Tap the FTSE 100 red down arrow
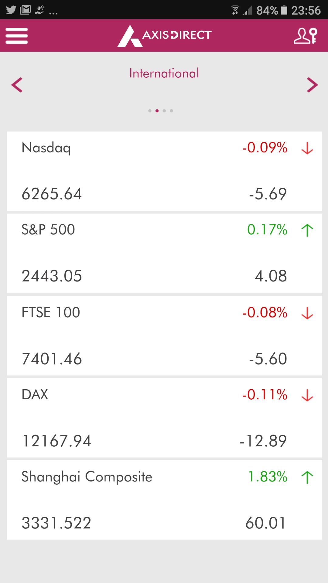Viewport: 328px width, 583px height. click(x=307, y=313)
